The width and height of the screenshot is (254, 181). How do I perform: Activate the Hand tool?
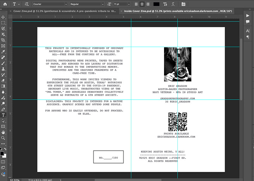(3, 132)
